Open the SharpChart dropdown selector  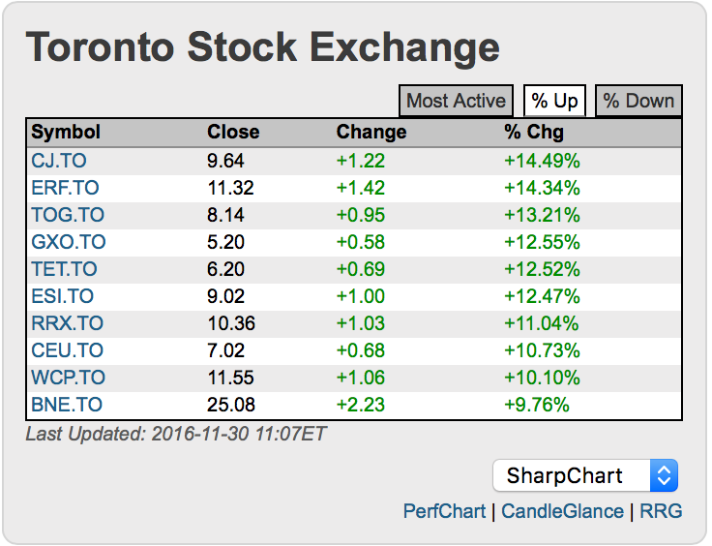pos(585,475)
